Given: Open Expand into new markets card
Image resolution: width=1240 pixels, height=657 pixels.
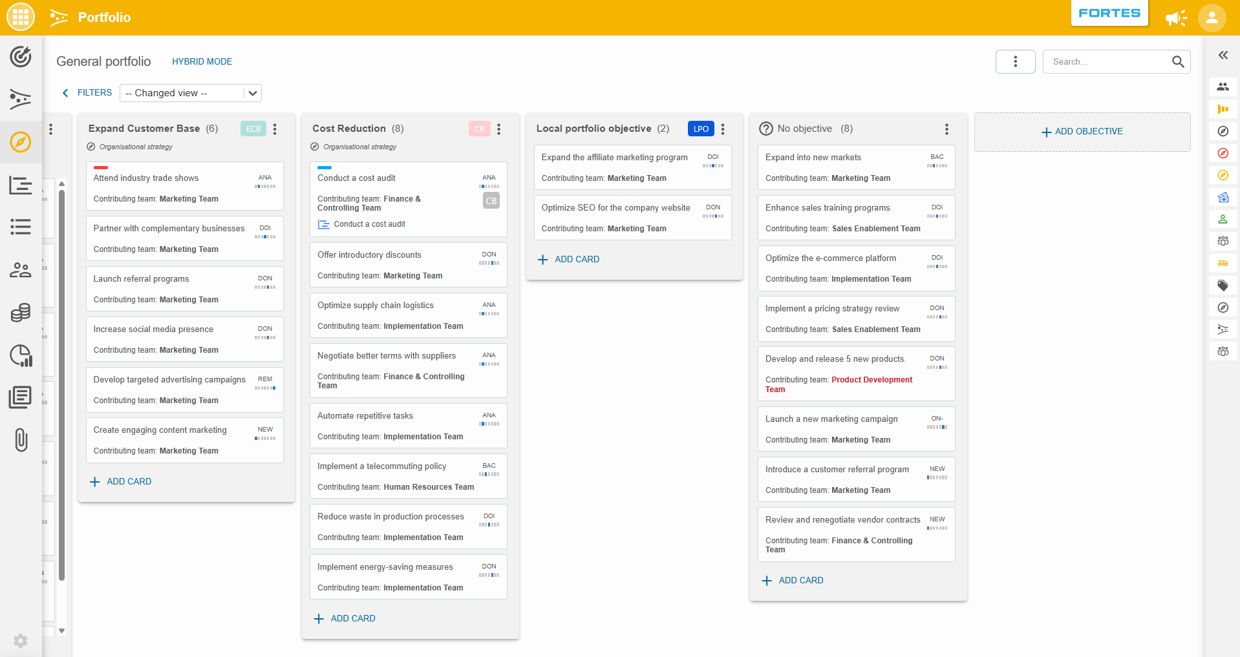Looking at the screenshot, I should click(x=857, y=167).
